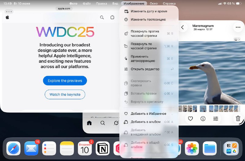Click the WWDC25 heading
The image size is (245, 161).
coord(65,32)
